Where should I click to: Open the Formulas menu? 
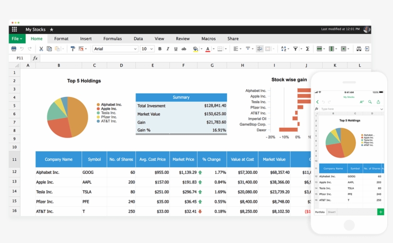pyautogui.click(x=113, y=38)
